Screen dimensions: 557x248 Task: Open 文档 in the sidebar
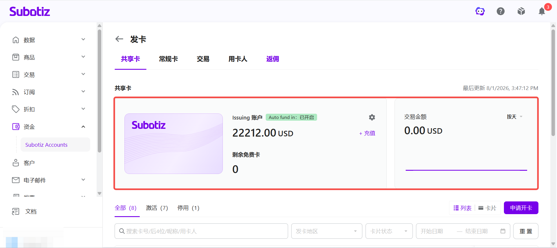coord(31,212)
